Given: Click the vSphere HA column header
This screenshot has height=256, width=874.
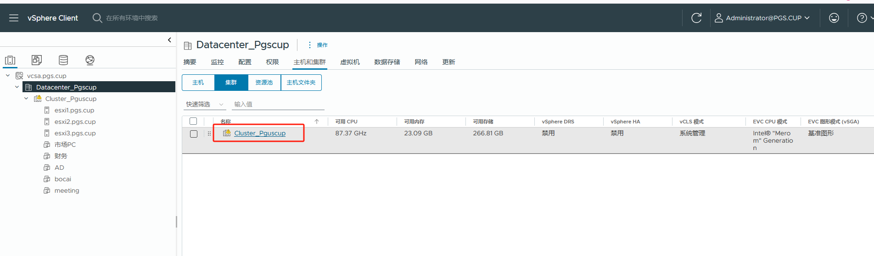Looking at the screenshot, I should click(625, 122).
